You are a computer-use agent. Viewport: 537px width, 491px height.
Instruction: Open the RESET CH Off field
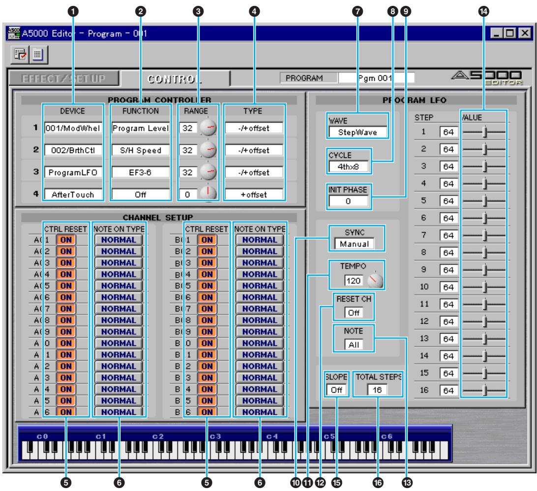(354, 313)
